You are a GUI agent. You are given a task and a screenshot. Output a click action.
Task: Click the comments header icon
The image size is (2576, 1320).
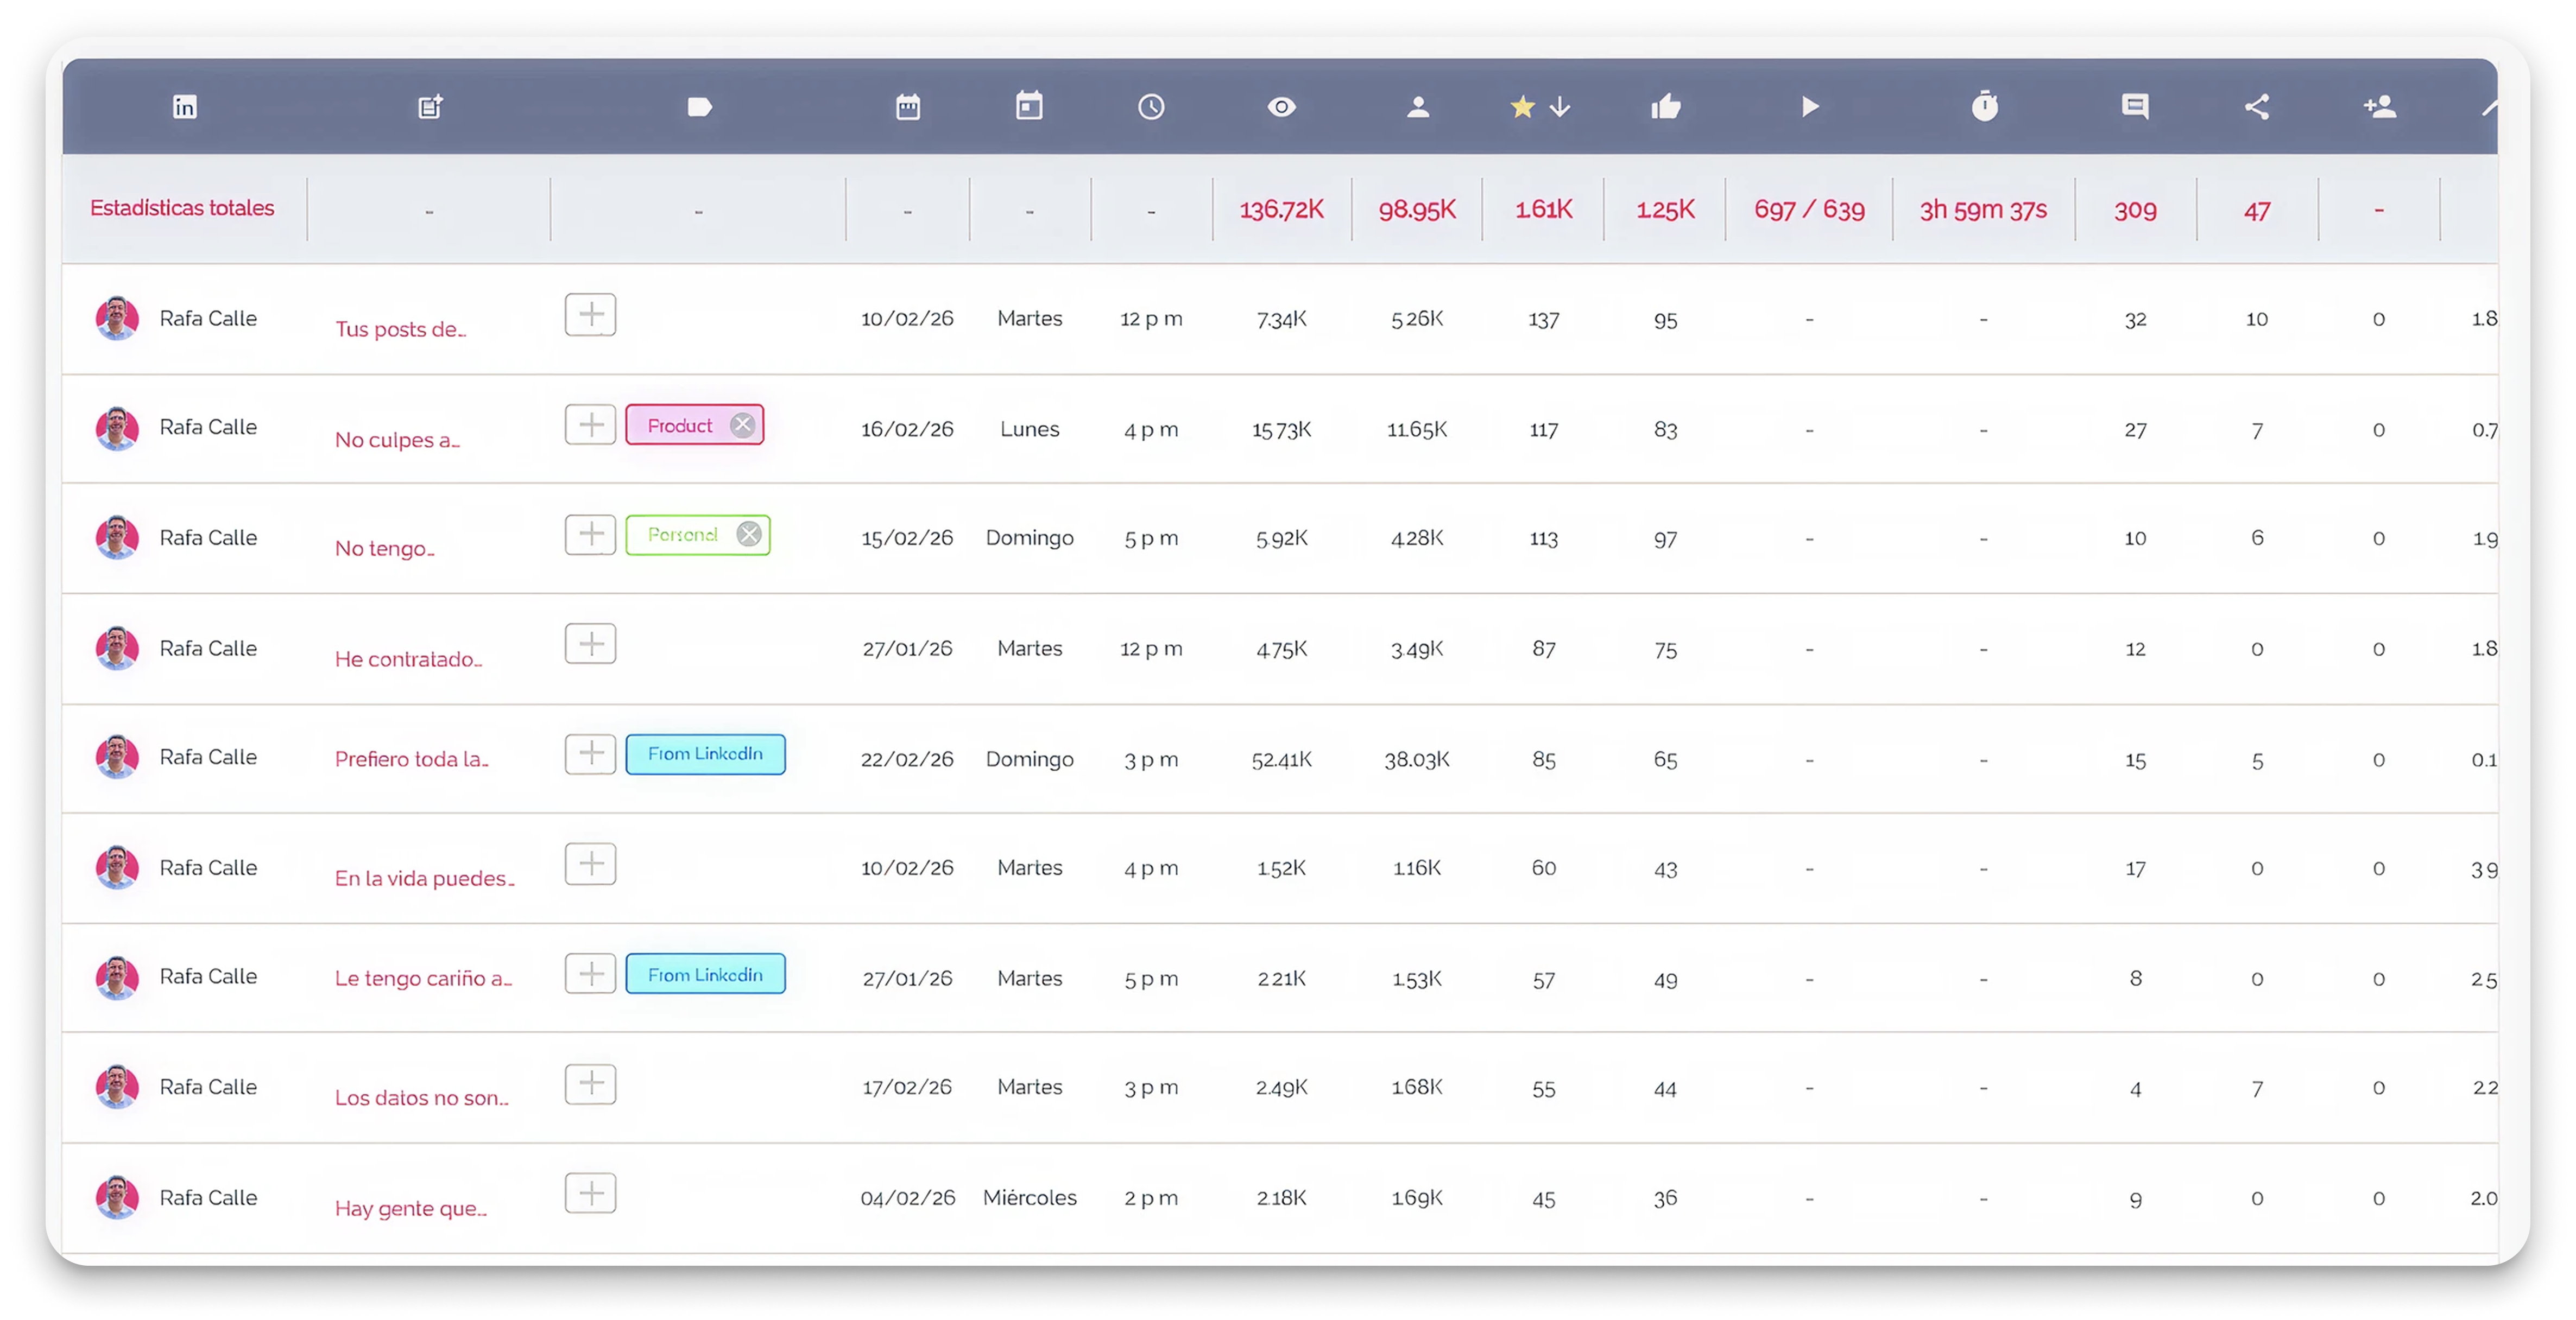(2135, 107)
